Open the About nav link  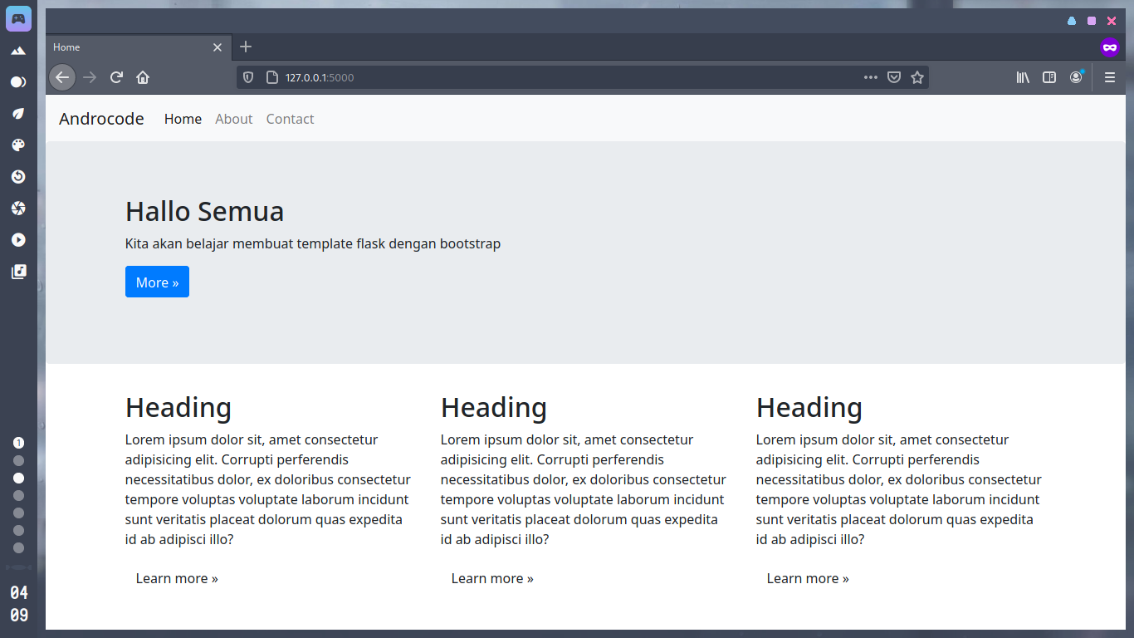coord(233,119)
